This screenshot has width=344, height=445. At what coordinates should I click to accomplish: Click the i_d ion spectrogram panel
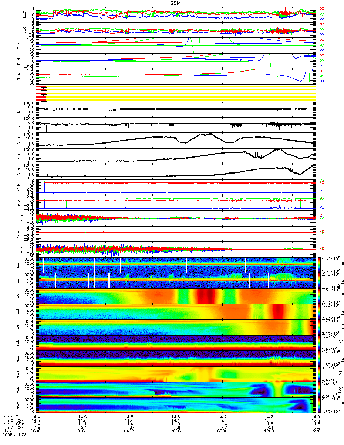[x=176, y=312]
